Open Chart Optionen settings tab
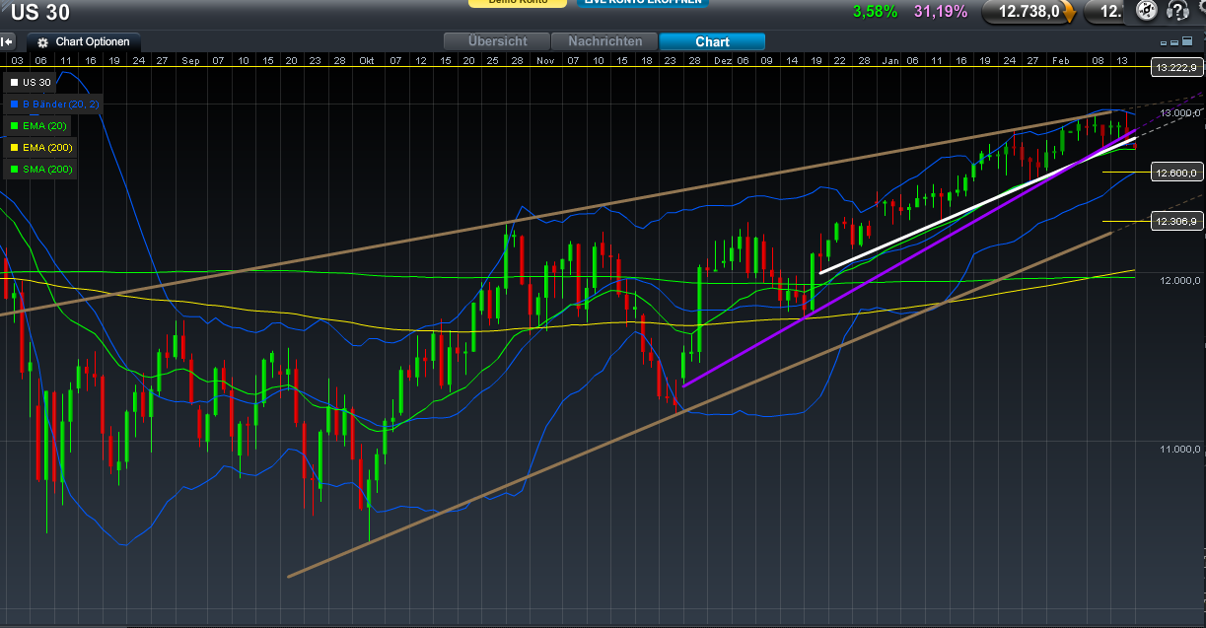The height and width of the screenshot is (628, 1206). 85,42
